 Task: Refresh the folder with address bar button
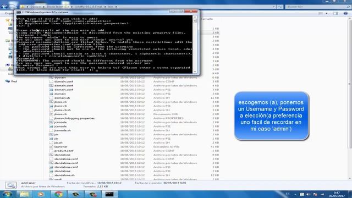280,7
